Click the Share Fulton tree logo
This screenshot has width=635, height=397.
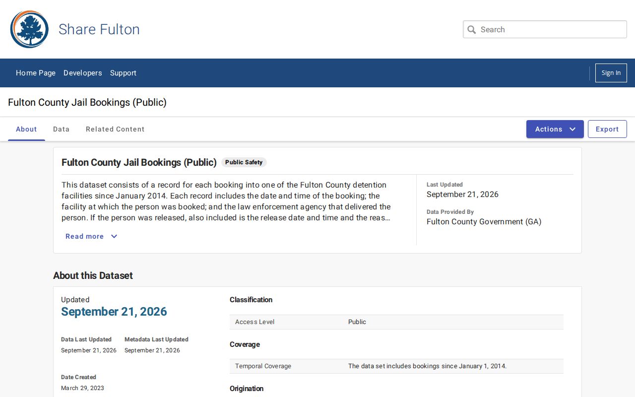(x=29, y=29)
